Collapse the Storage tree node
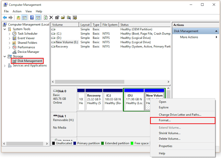The height and width of the screenshot is (163, 221). (x=5, y=56)
